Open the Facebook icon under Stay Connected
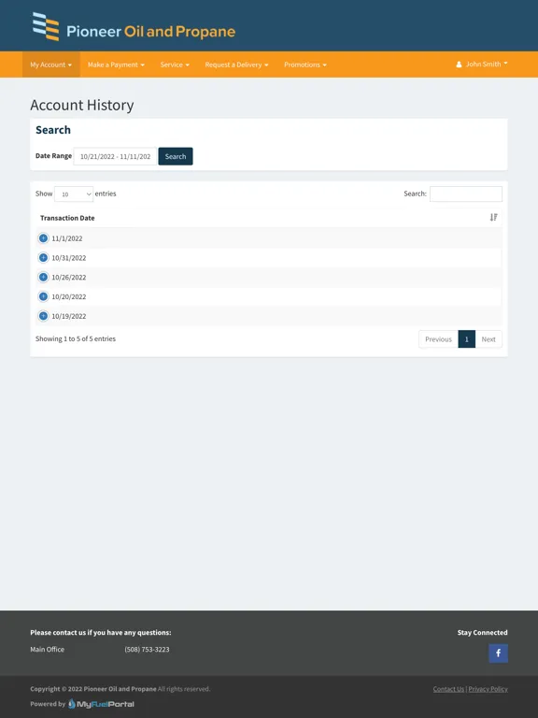Screen dimensions: 538x718 [x=498, y=653]
